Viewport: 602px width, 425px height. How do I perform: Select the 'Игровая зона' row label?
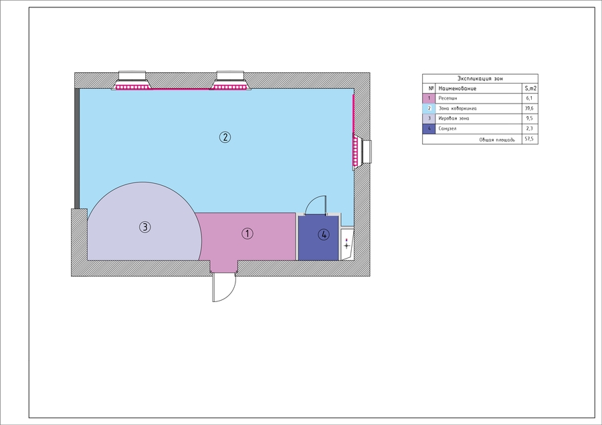[454, 118]
